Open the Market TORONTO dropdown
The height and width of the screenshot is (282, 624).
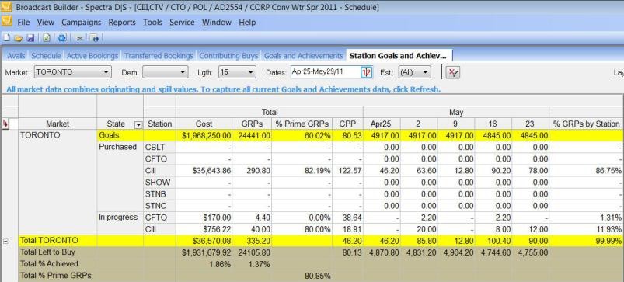tap(73, 72)
